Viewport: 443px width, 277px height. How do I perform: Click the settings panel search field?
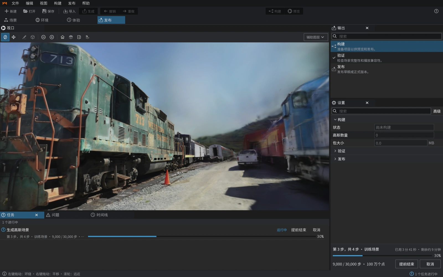tap(382, 111)
